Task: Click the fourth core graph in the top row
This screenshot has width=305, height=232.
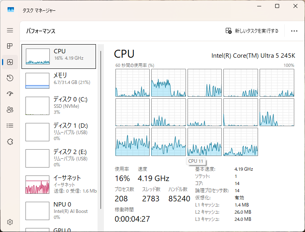Action: click(240, 83)
